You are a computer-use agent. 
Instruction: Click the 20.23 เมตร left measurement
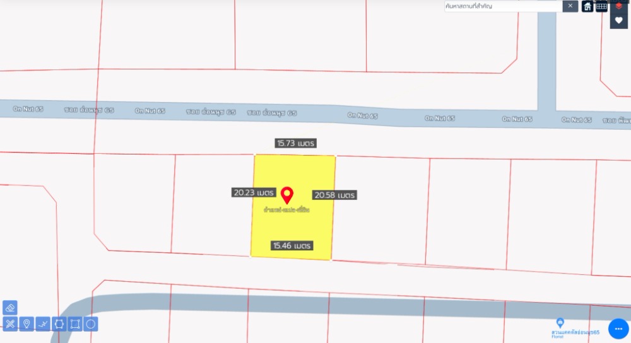tap(254, 192)
